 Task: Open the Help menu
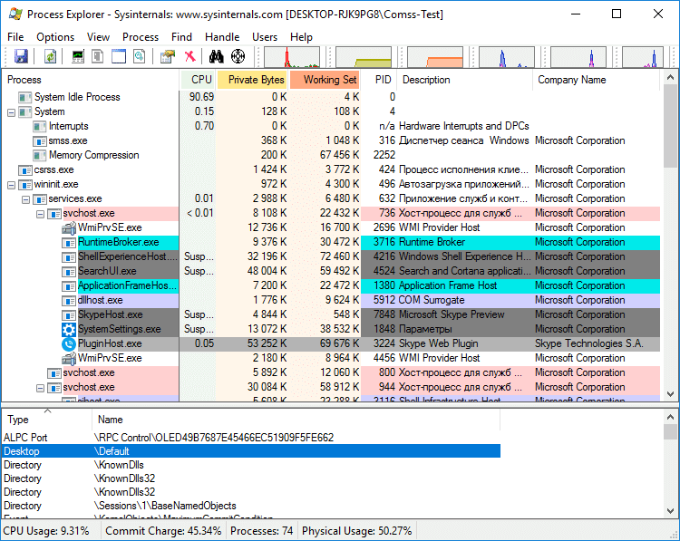point(301,37)
